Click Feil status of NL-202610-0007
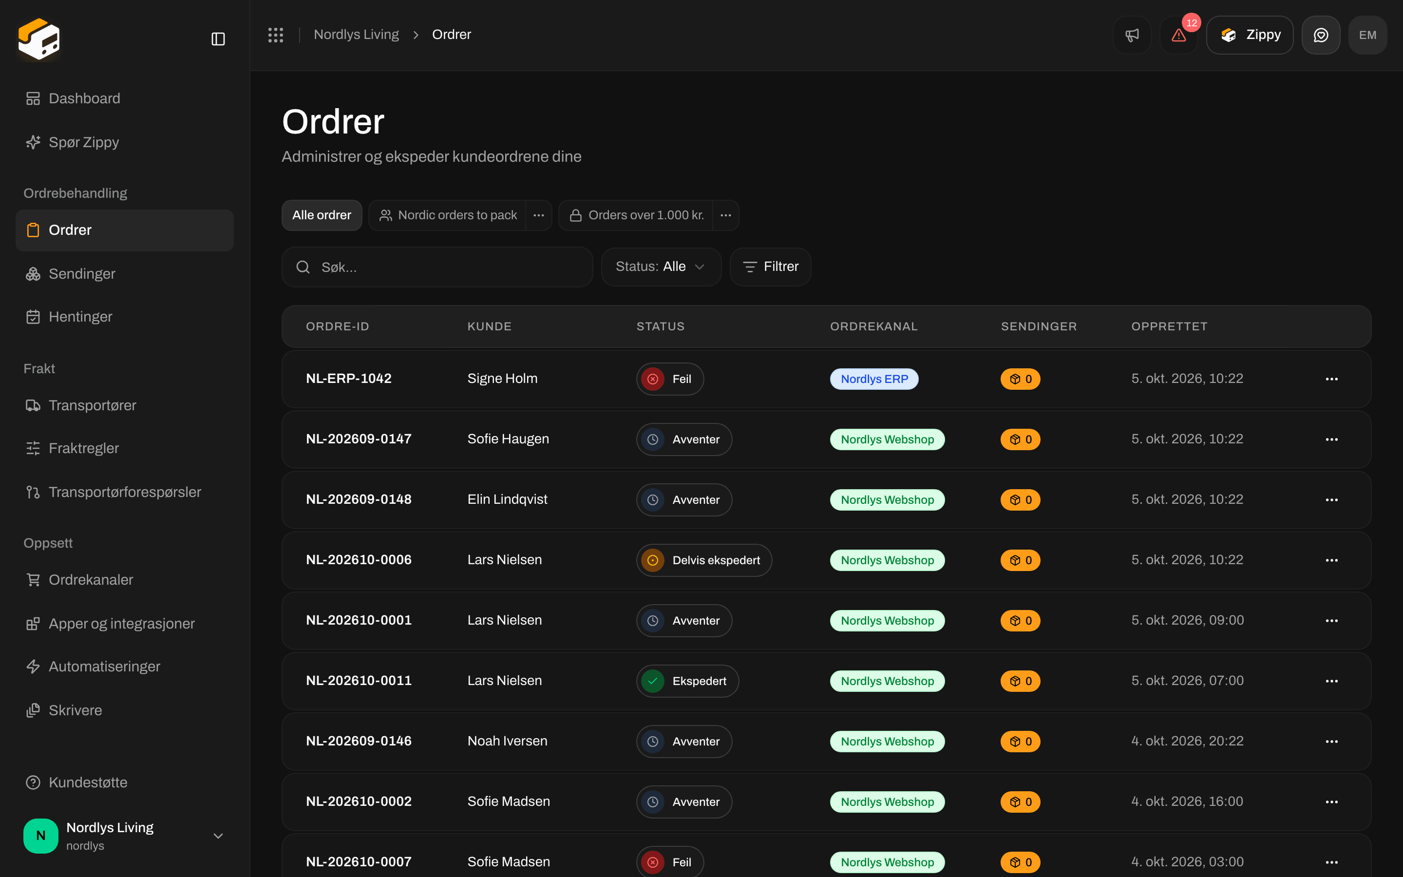The width and height of the screenshot is (1403, 877). point(670,862)
